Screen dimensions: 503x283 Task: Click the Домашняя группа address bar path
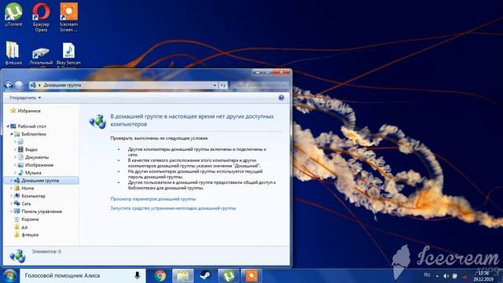coord(62,85)
